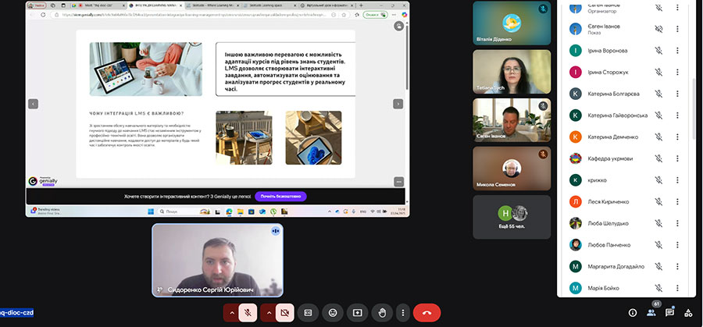Screen dimensions: 703x327
Task: Open microphone audio settings arrow
Action: point(232,313)
